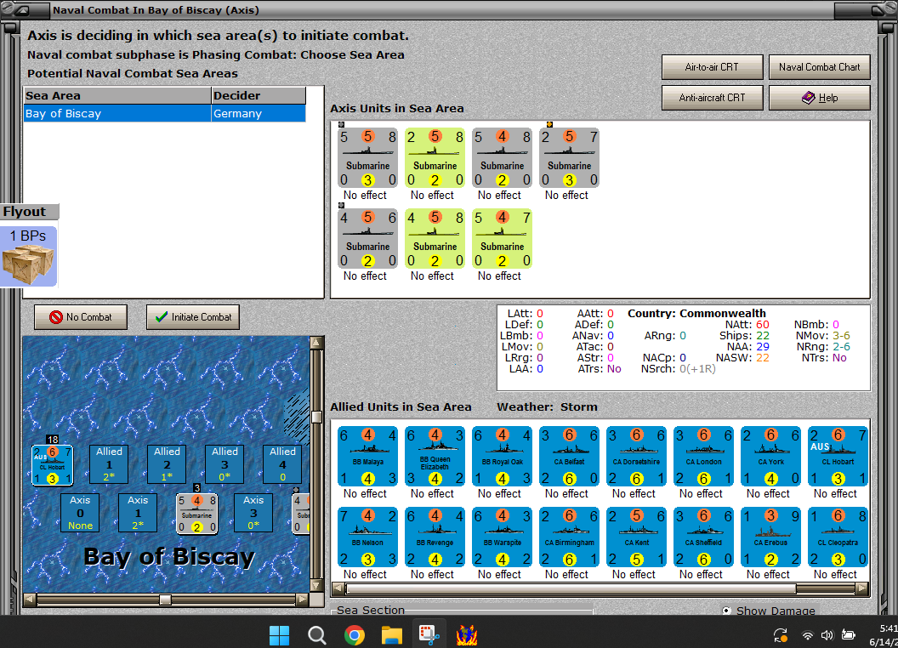Select the CA London counter

click(x=704, y=456)
